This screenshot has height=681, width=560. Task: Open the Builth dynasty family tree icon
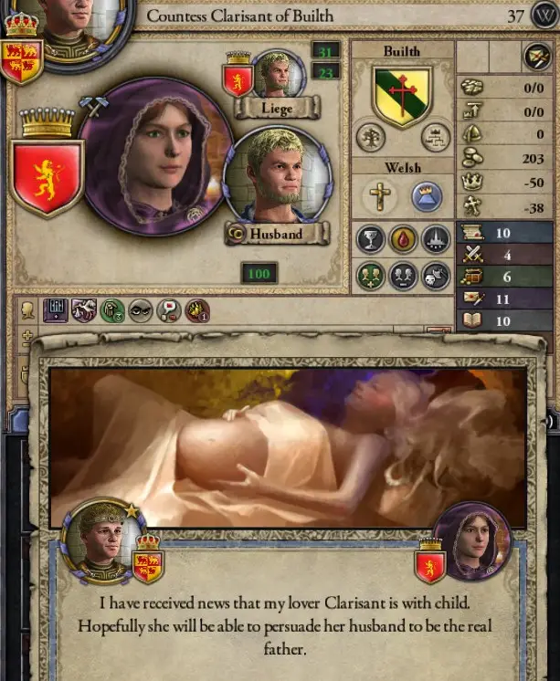point(370,137)
